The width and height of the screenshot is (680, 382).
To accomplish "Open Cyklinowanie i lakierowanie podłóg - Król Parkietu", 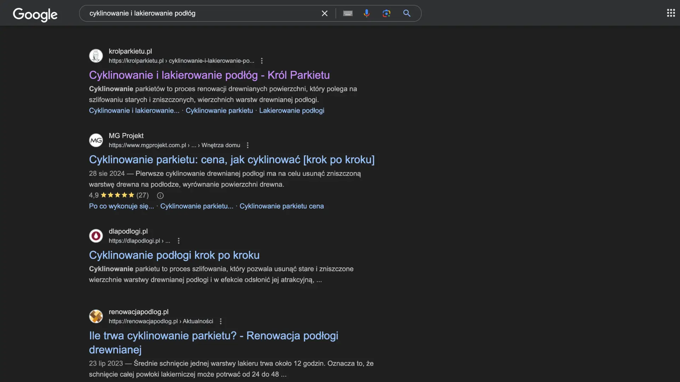I will [x=209, y=75].
